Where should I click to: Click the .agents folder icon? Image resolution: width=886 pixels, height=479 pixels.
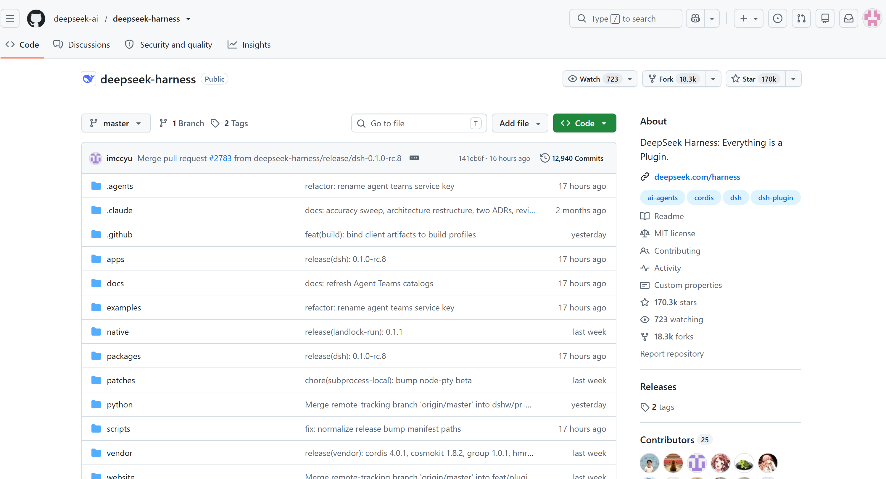[x=96, y=186]
